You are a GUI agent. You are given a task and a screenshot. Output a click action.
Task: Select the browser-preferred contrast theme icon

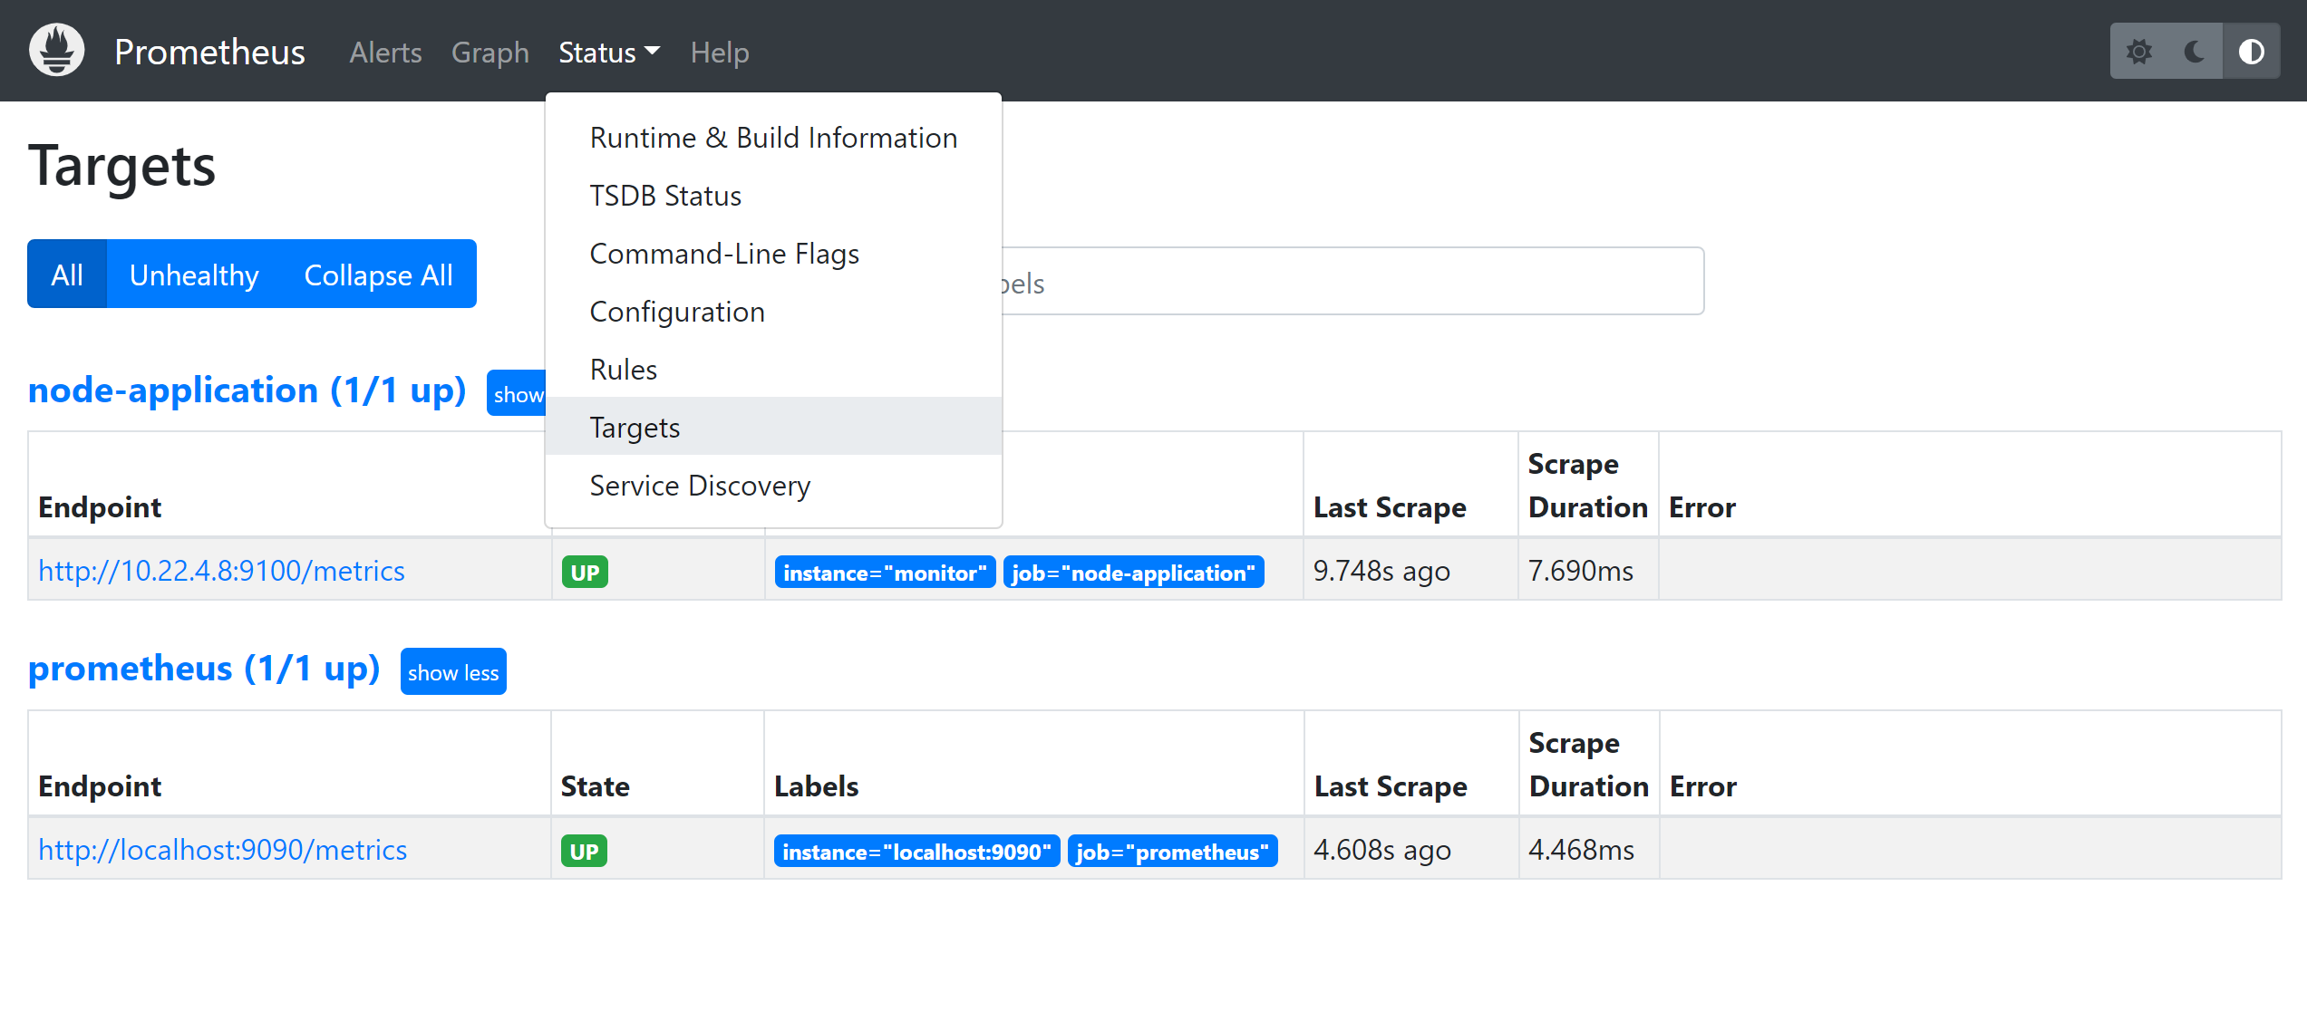tap(2251, 52)
